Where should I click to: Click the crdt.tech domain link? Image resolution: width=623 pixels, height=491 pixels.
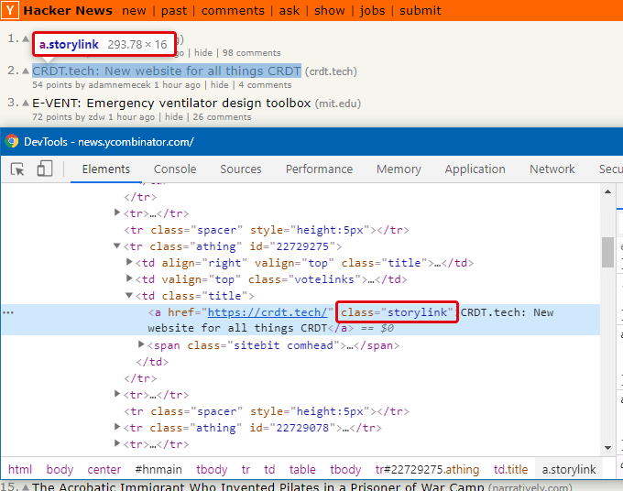(331, 71)
